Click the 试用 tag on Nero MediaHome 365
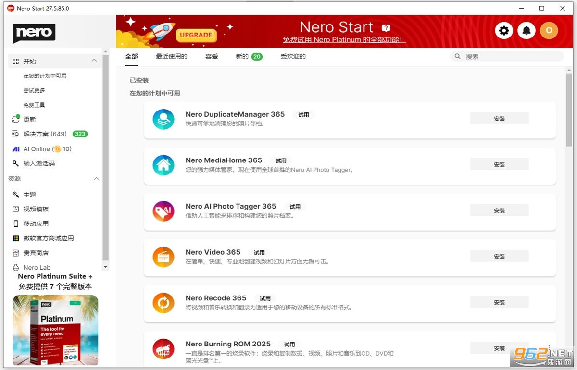The image size is (577, 370). click(281, 161)
